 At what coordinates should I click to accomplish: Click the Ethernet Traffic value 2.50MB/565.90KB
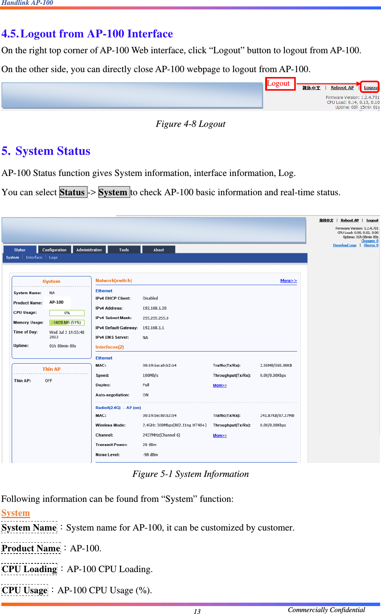(x=276, y=366)
